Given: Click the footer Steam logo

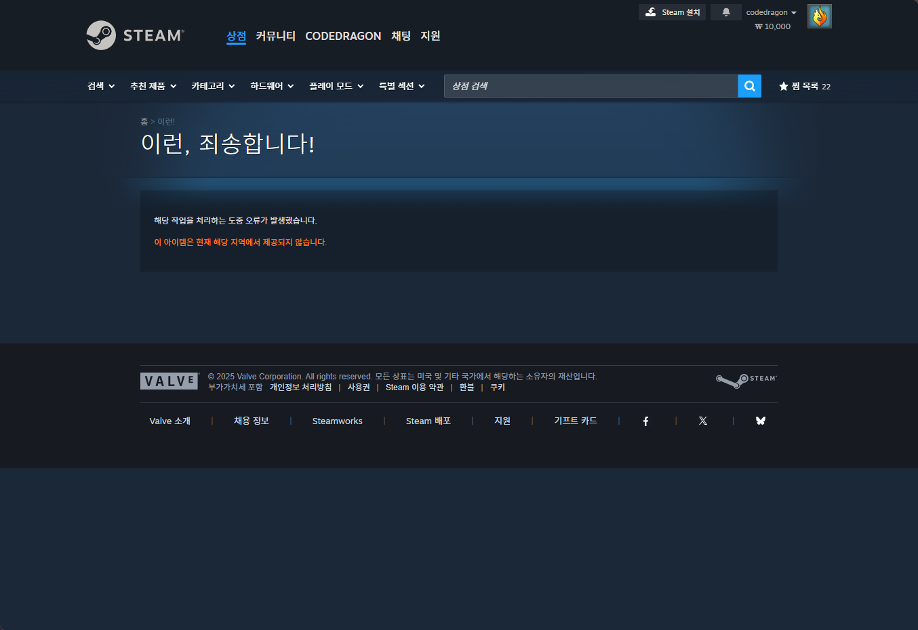Looking at the screenshot, I should pos(746,381).
